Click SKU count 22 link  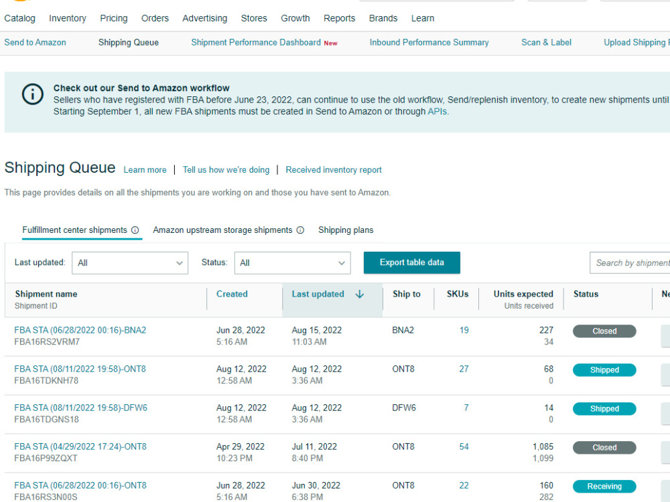(x=464, y=485)
